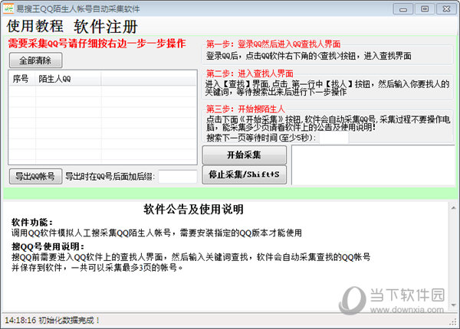Click the 全部清除 button
Viewport: 460px width, 329px height.
[x=35, y=60]
